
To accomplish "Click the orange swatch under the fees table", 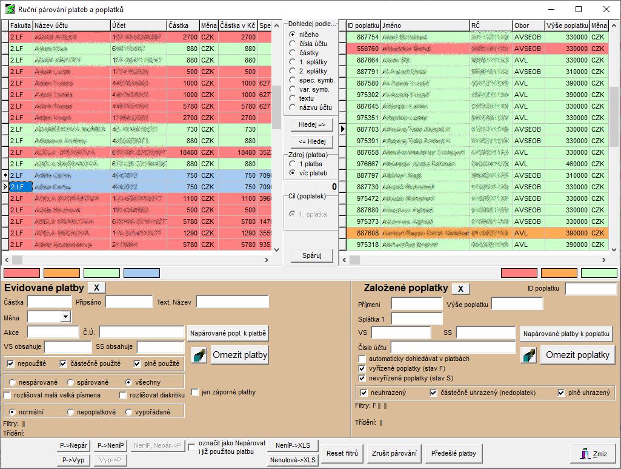I will [x=559, y=273].
